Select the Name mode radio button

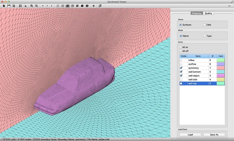pyautogui.click(x=181, y=36)
